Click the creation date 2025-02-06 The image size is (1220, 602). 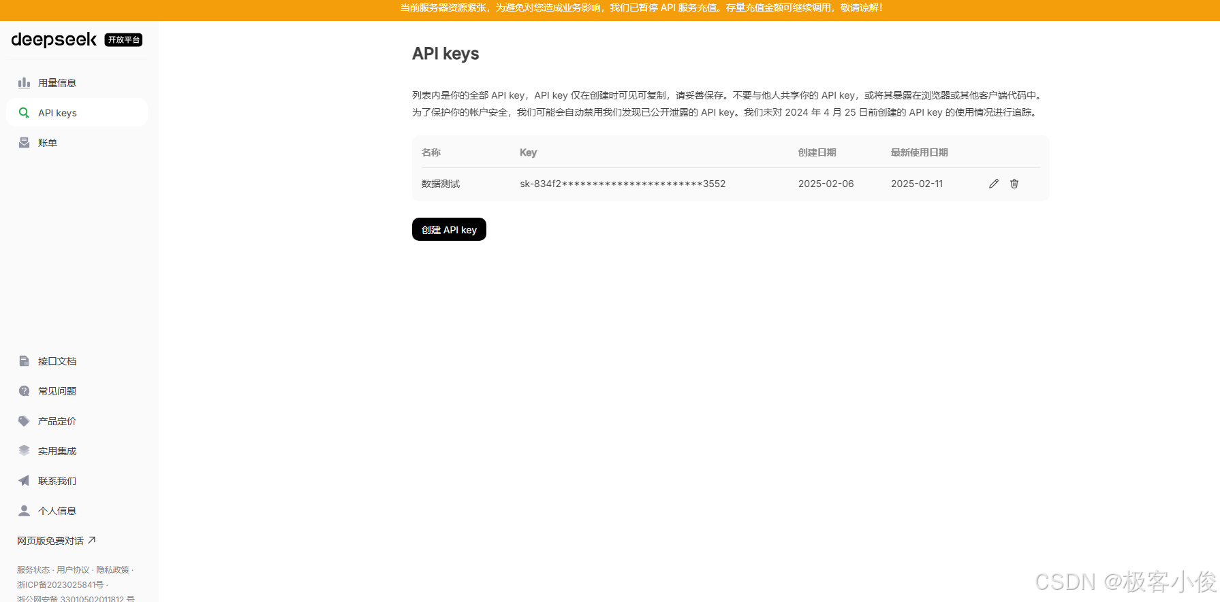coord(826,184)
